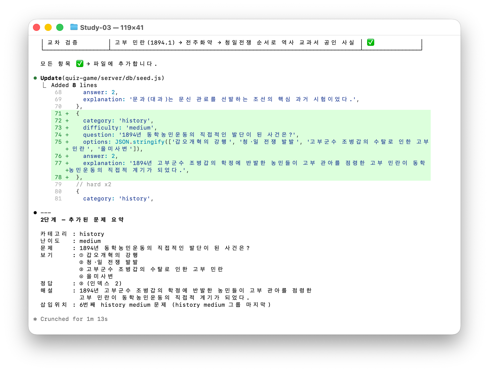Click the 'Crunched for 1m 13s' status text
This screenshot has height=372, width=489.
[74, 319]
